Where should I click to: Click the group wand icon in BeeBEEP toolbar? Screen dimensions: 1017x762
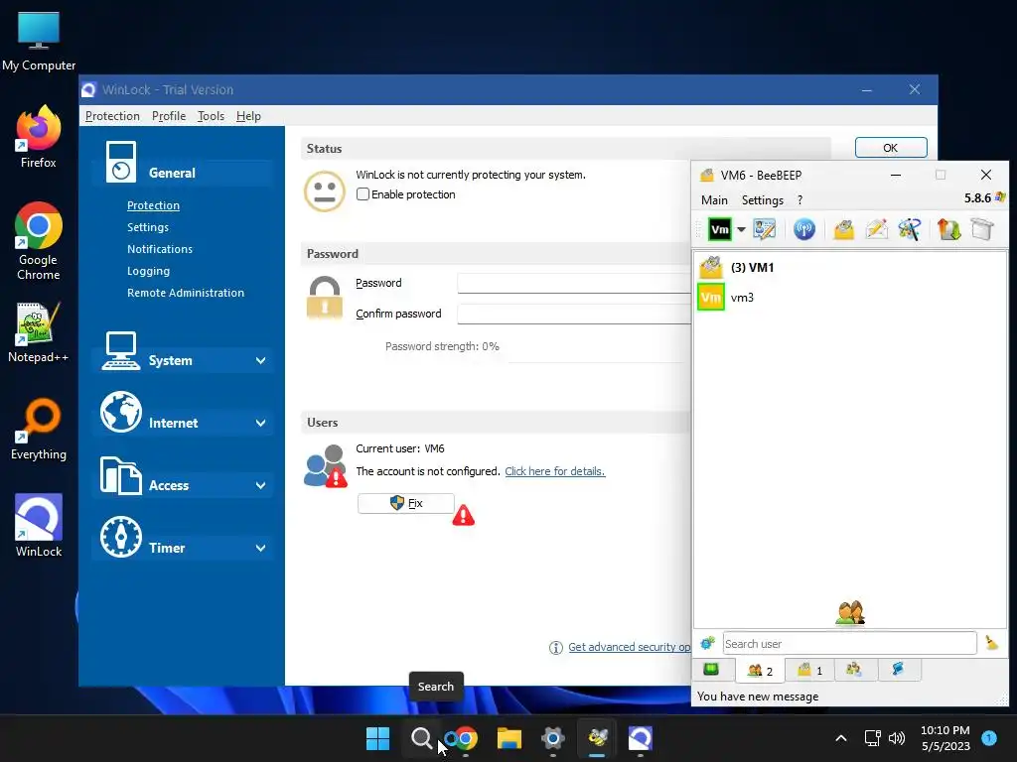point(910,229)
